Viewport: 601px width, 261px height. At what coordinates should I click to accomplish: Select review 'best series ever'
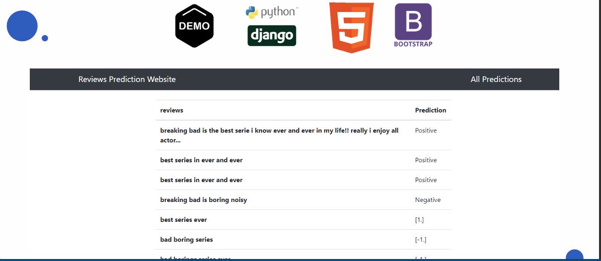point(184,220)
